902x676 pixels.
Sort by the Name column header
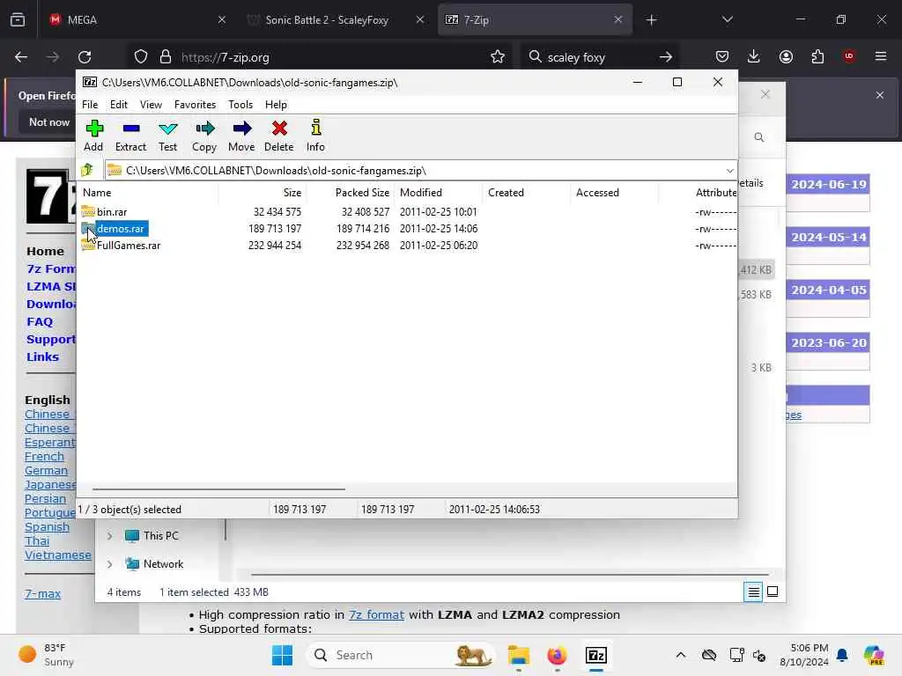(x=147, y=193)
